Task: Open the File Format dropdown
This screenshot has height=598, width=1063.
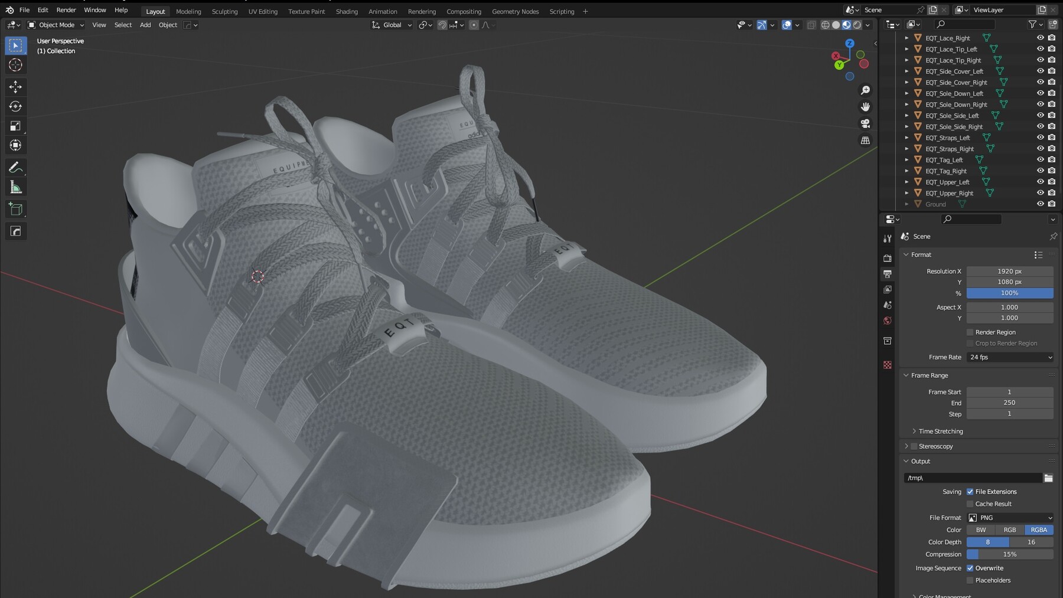Action: pos(1010,517)
